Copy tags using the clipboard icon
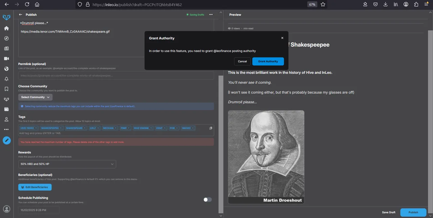 click(211, 128)
